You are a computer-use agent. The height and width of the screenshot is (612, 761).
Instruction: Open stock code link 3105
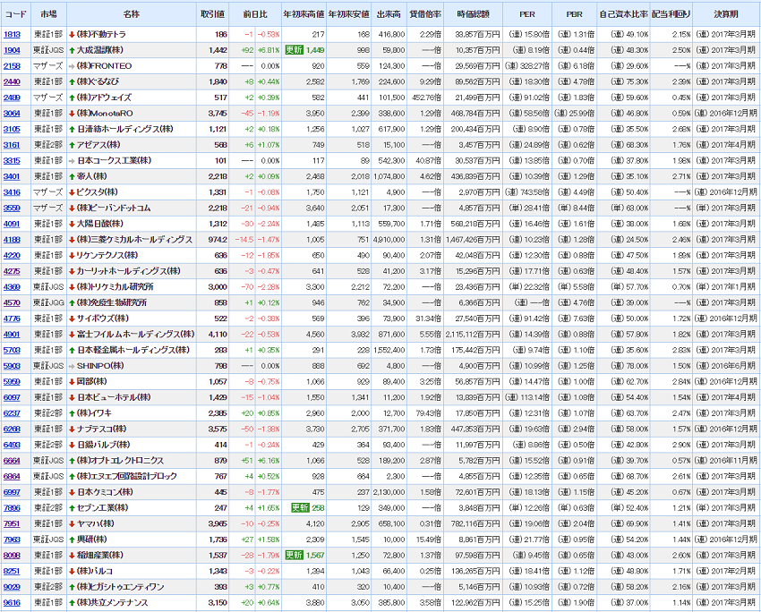12,129
